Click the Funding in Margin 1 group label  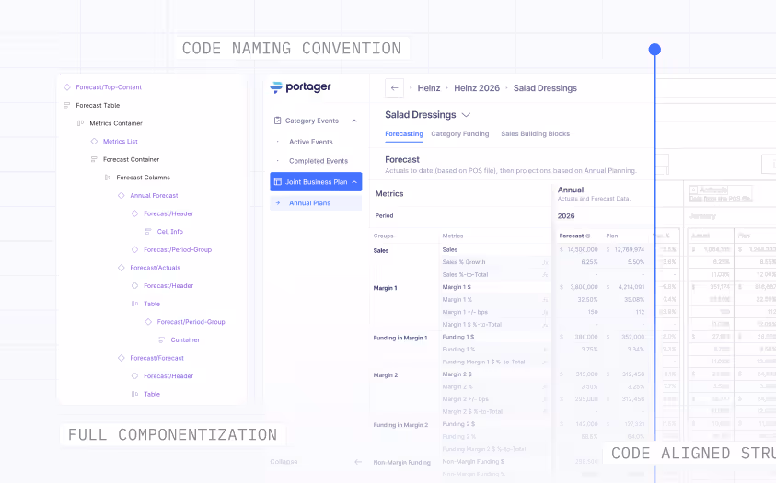pos(400,339)
